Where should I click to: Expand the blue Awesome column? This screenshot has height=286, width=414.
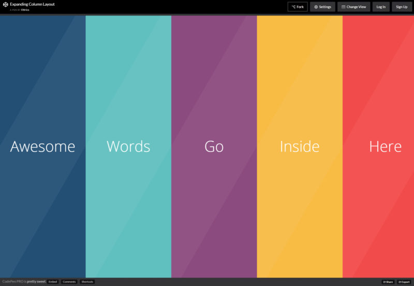click(42, 147)
